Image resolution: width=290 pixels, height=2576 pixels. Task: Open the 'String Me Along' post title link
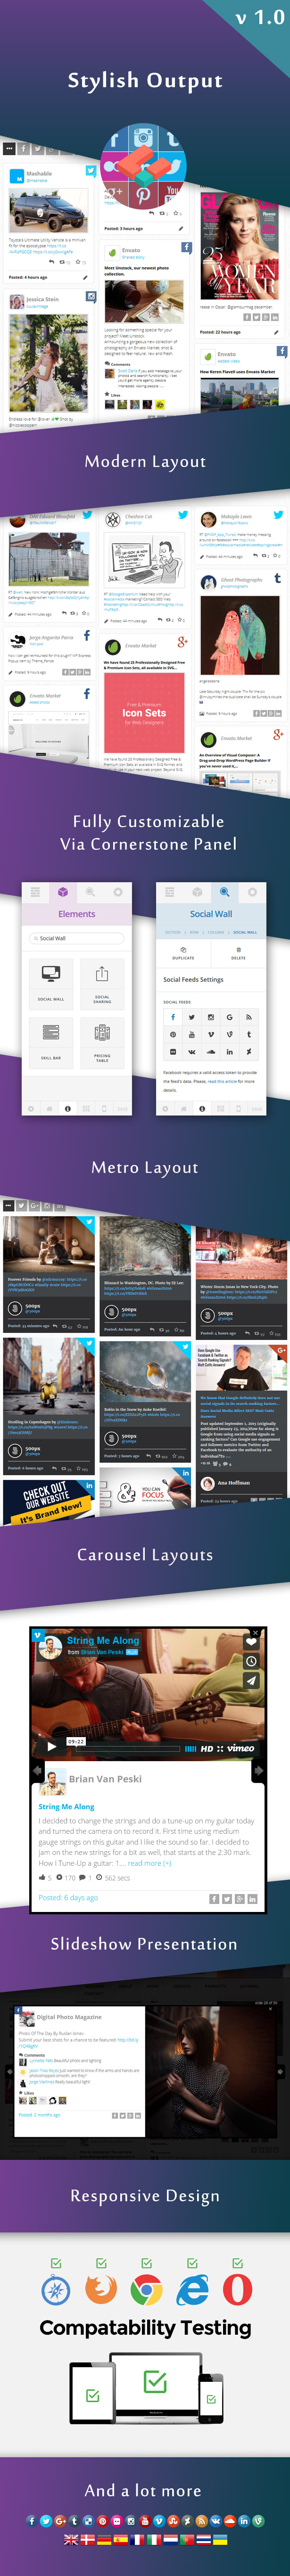[x=66, y=1806]
